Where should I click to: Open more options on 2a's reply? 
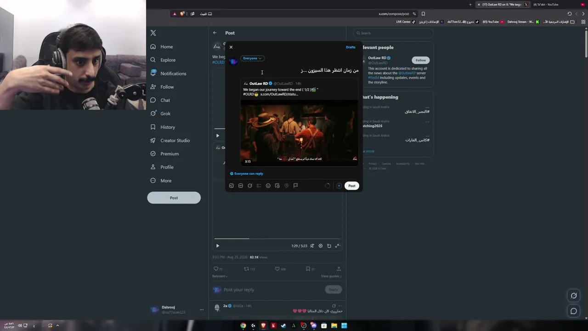pos(340,306)
